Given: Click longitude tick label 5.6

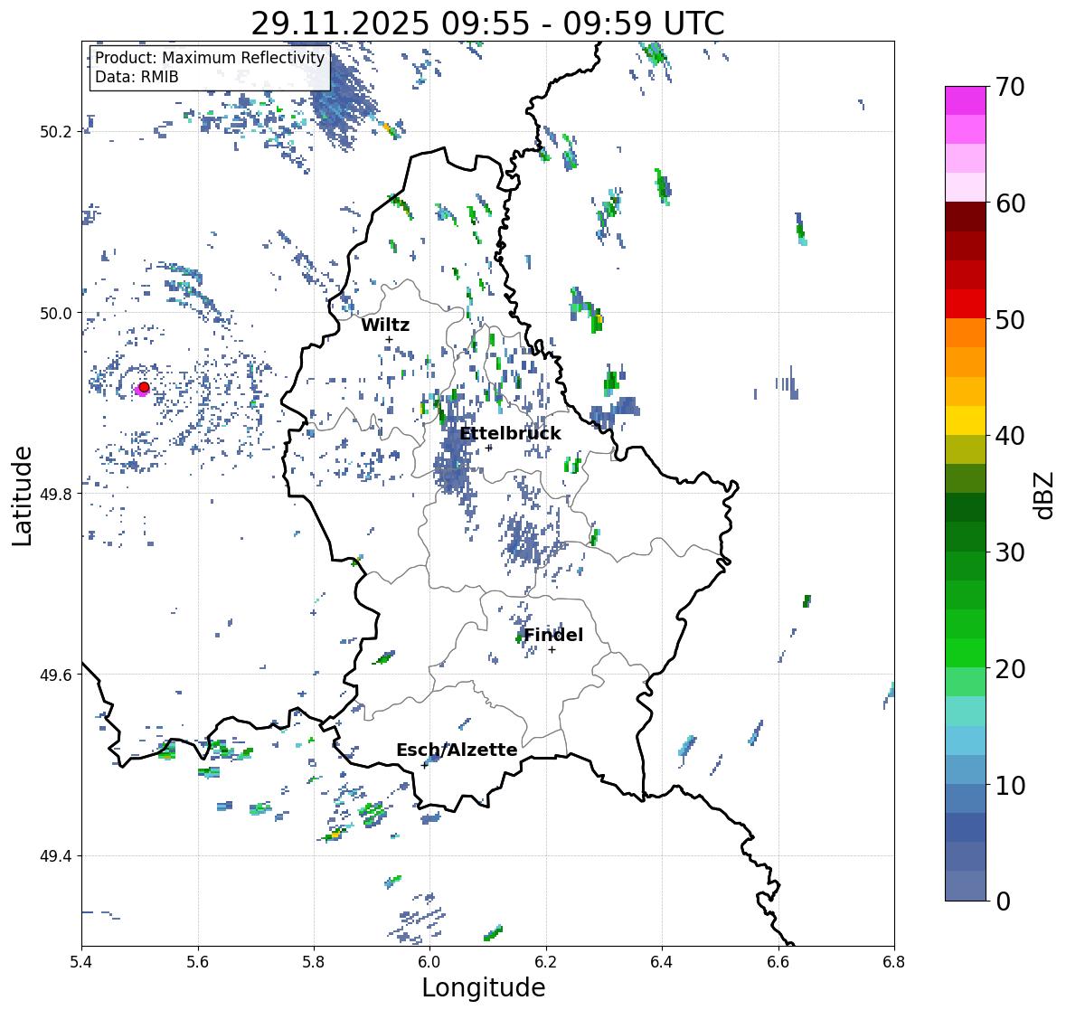Looking at the screenshot, I should coord(198,962).
